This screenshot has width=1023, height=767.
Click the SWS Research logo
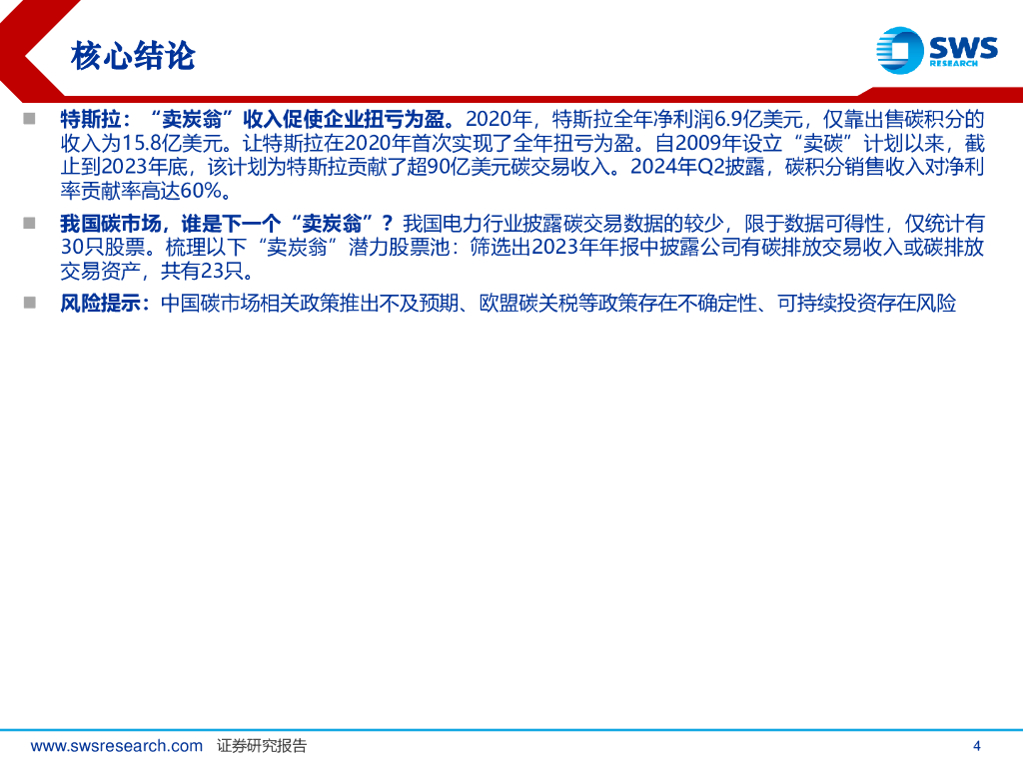point(936,50)
